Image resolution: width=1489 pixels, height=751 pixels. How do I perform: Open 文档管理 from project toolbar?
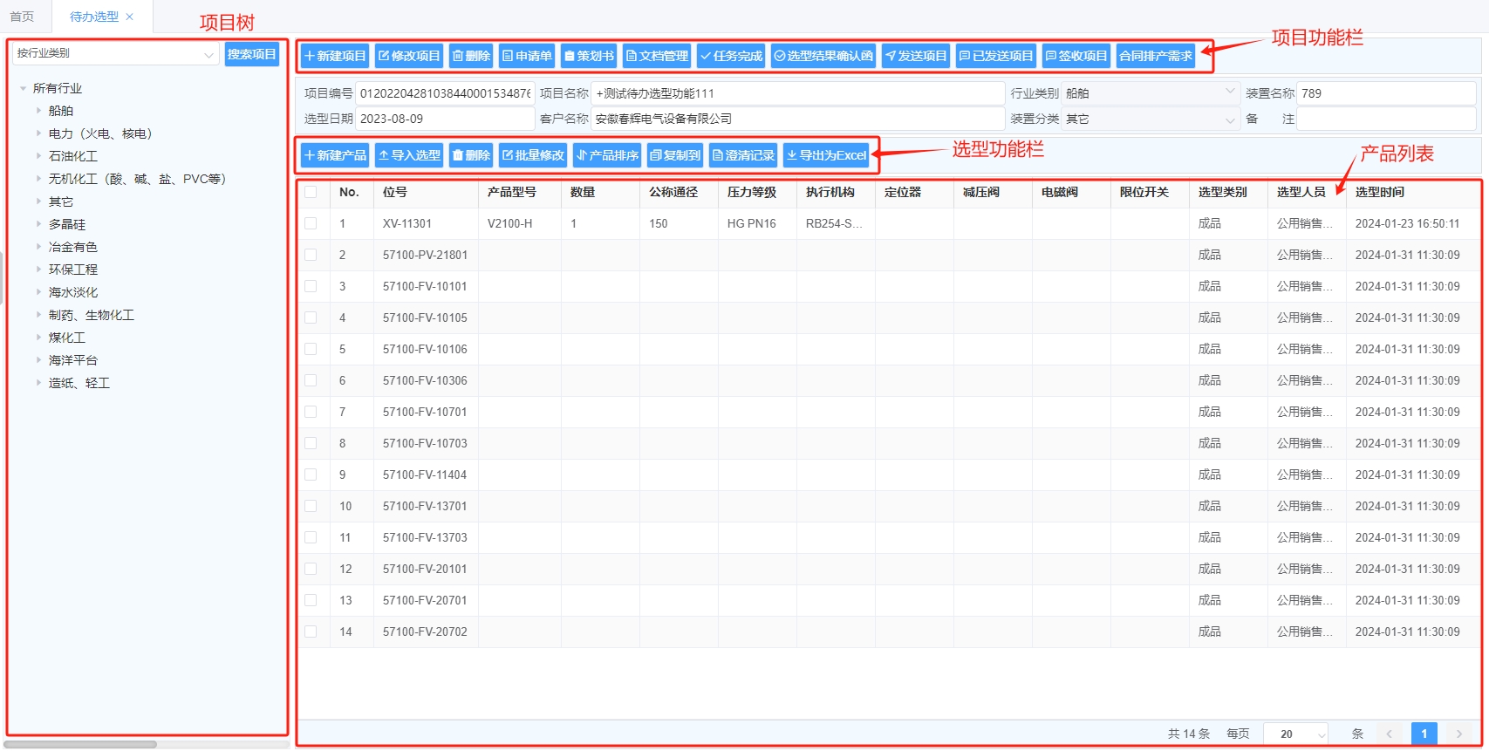pyautogui.click(x=657, y=56)
